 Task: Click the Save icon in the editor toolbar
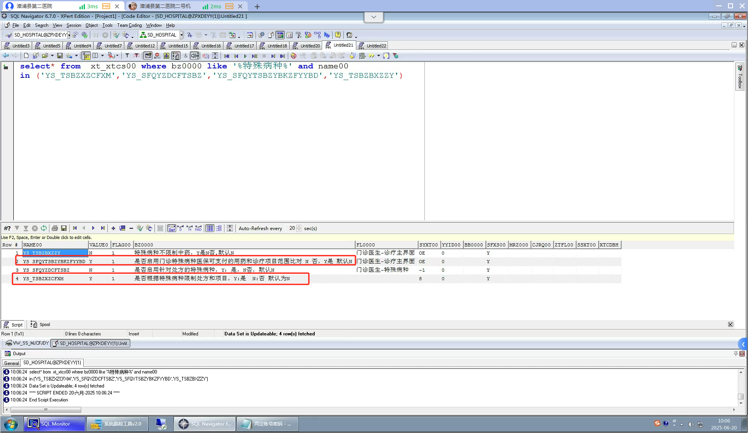tap(60, 56)
